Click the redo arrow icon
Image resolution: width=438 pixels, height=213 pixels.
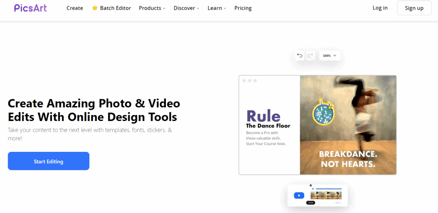(x=310, y=56)
